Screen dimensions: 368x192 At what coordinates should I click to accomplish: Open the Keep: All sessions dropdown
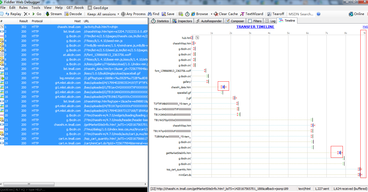coord(103,14)
